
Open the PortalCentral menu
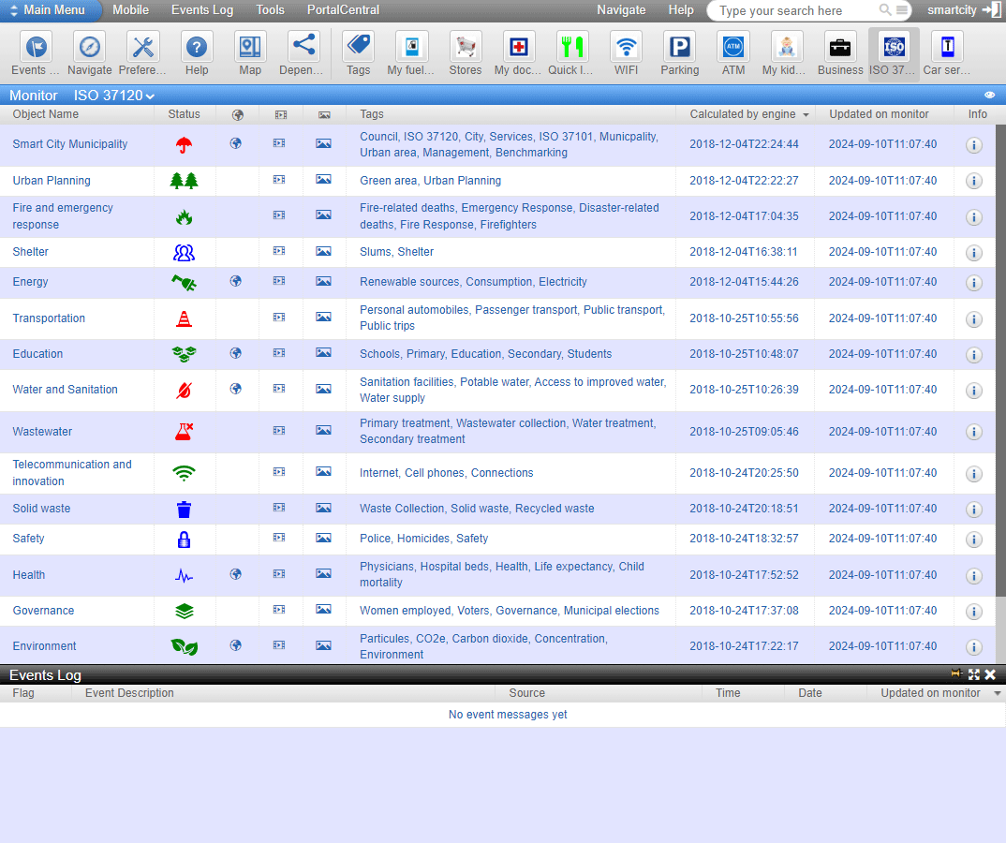(343, 10)
